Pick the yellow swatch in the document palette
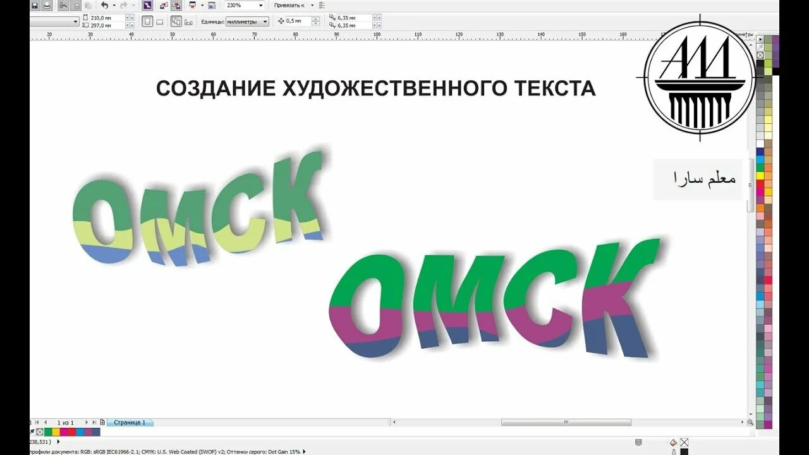Viewport: 809px width, 455px height. point(56,432)
